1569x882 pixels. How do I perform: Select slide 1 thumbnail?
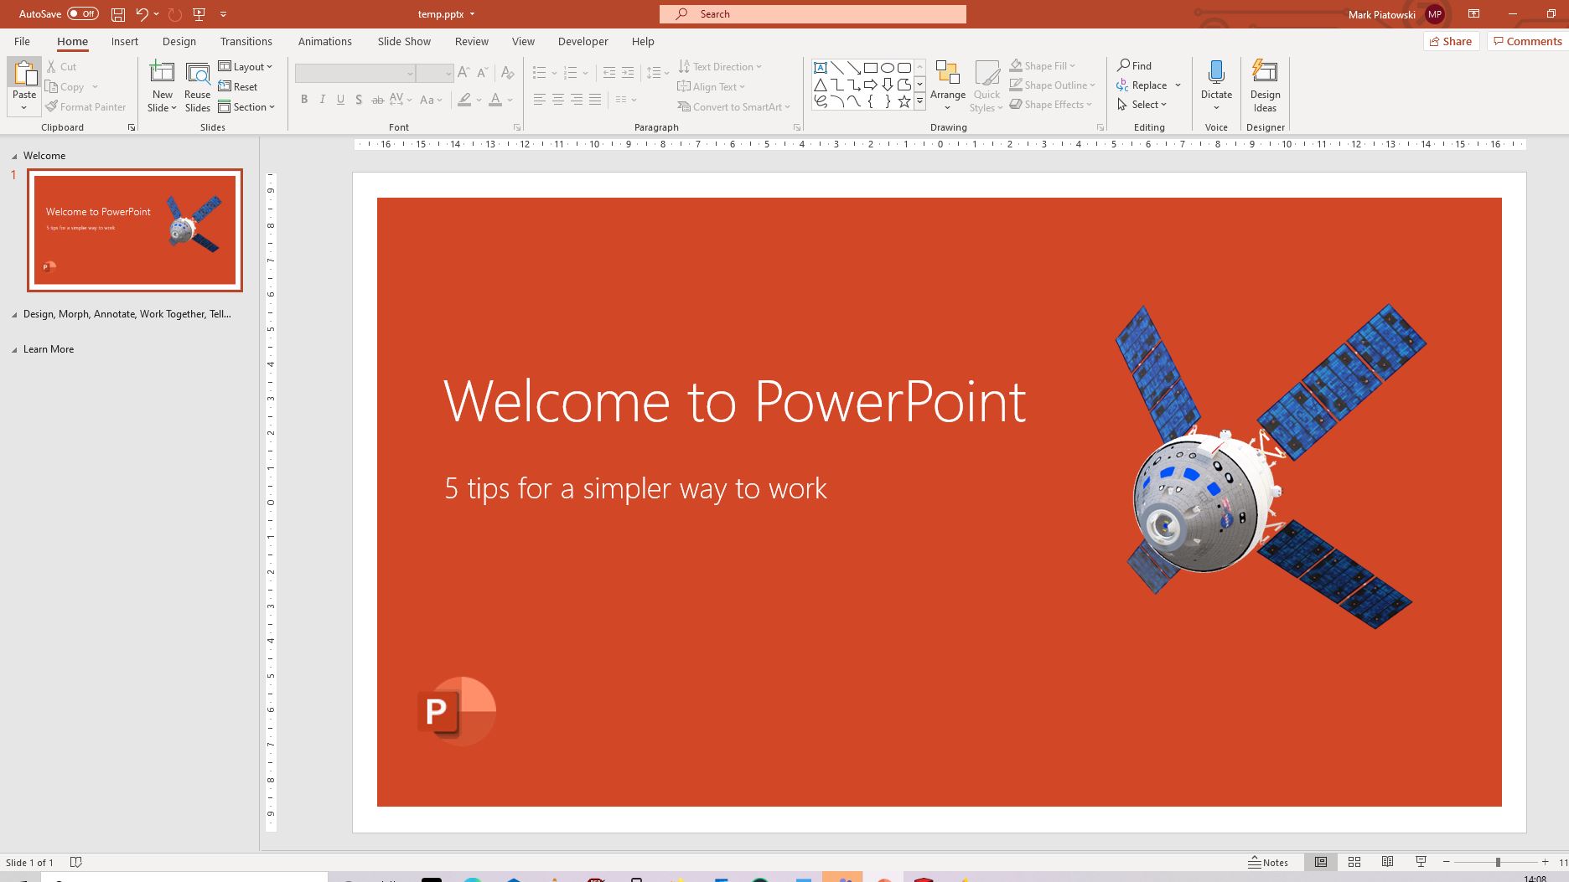[x=135, y=230]
